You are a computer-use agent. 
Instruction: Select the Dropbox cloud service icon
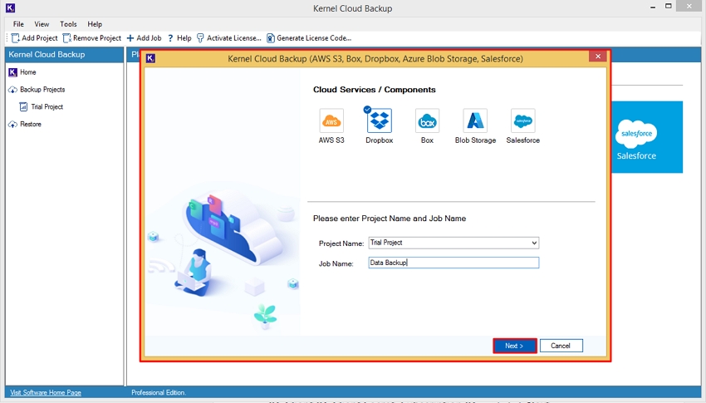pos(379,120)
